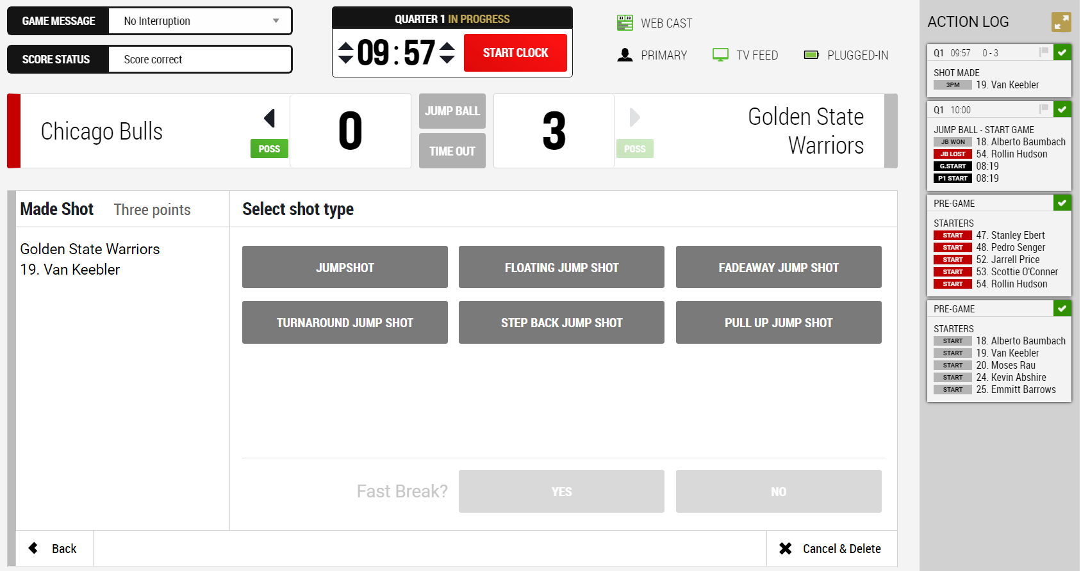Toggle green check on Q1 09:57 entry
The image size is (1081, 571).
[1062, 52]
